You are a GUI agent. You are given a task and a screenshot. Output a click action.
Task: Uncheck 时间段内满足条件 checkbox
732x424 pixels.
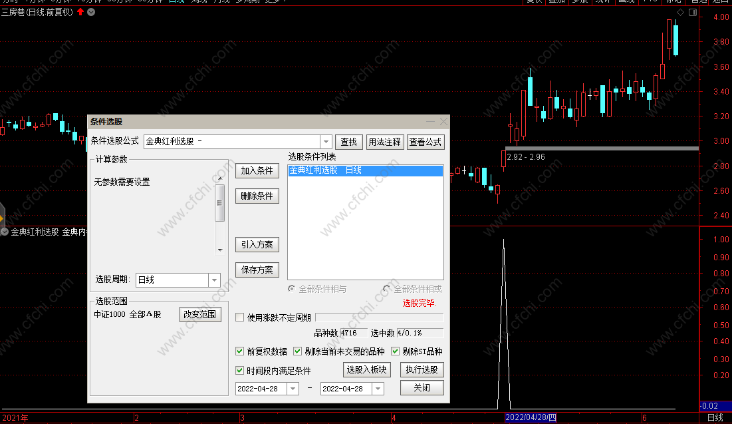(240, 370)
